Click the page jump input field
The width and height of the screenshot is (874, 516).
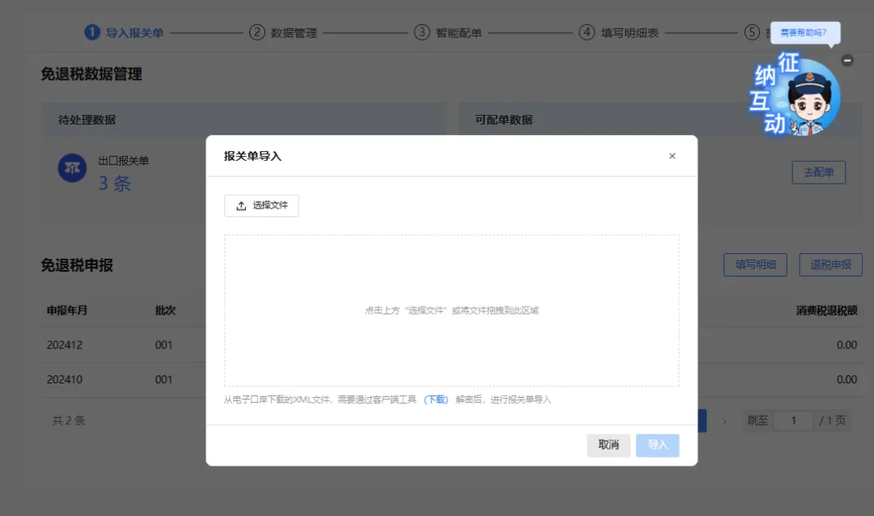pyautogui.click(x=793, y=421)
